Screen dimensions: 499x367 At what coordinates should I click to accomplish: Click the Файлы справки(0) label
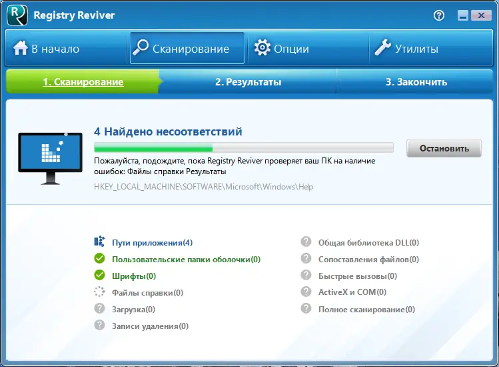pos(147,293)
